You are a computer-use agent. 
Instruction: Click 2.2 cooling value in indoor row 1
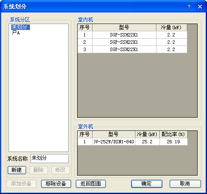click(x=172, y=35)
